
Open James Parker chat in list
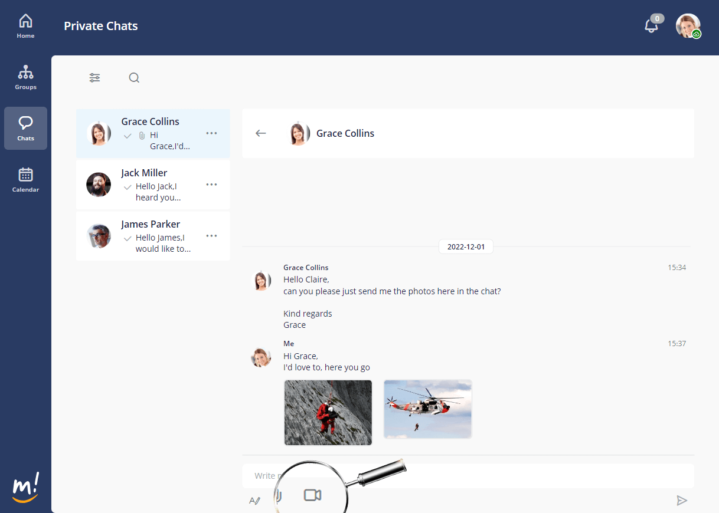click(x=153, y=236)
